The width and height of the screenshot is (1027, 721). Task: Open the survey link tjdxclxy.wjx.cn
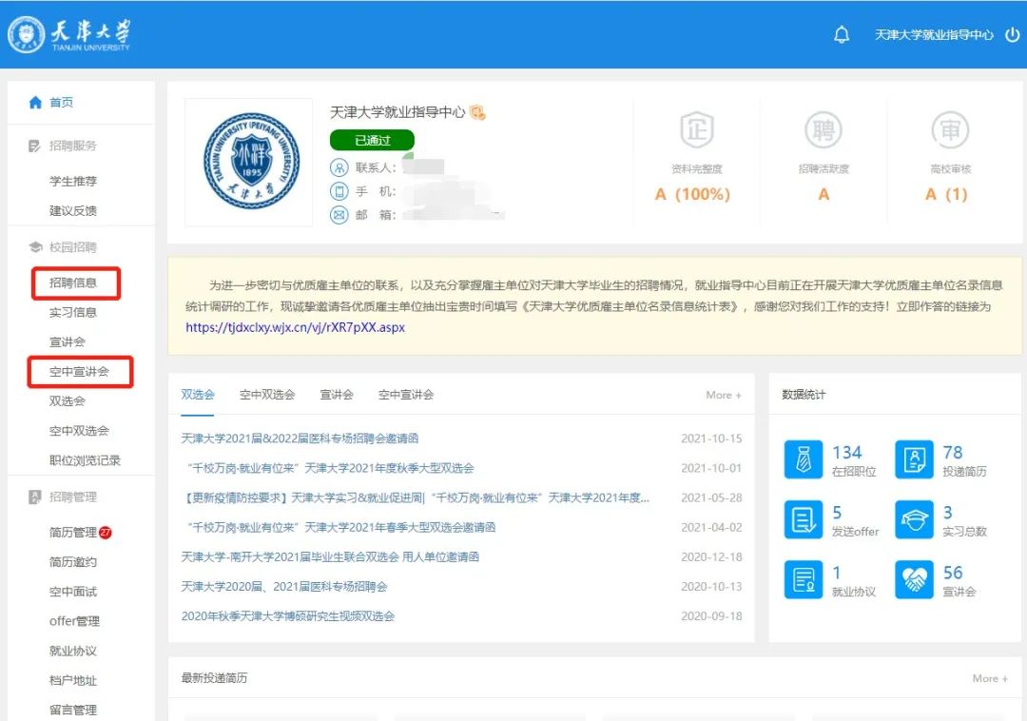pyautogui.click(x=295, y=327)
